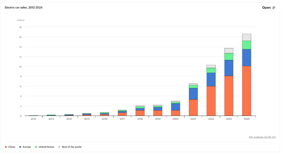Click the gray Rest of world segment for 2024
This screenshot has width=282, height=153.
(246, 37)
